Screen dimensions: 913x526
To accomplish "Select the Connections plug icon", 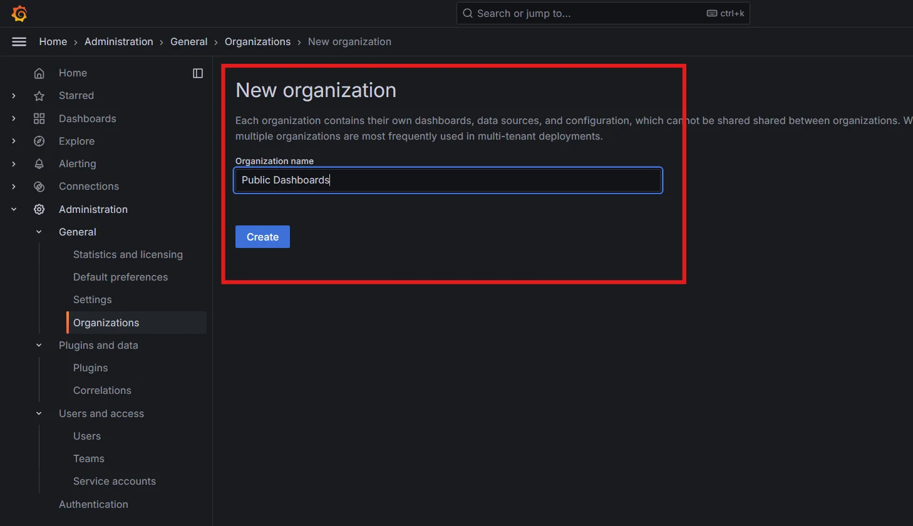I will (x=38, y=186).
